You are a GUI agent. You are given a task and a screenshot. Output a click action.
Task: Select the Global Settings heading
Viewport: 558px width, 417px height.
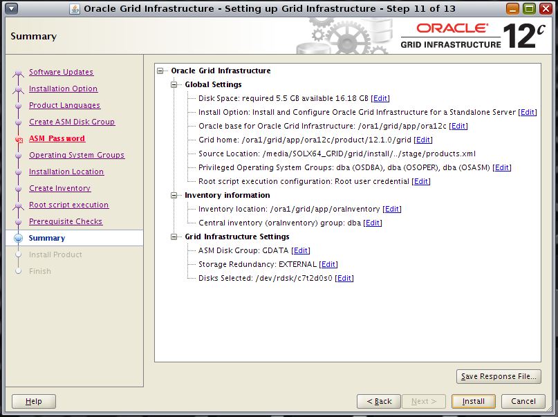213,84
